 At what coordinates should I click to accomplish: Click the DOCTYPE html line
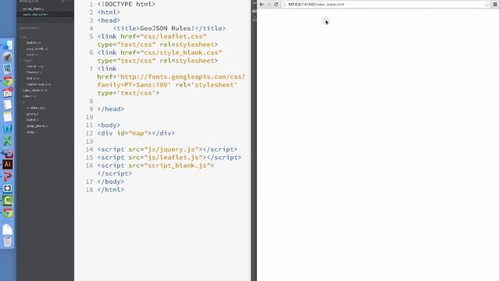[x=127, y=4]
